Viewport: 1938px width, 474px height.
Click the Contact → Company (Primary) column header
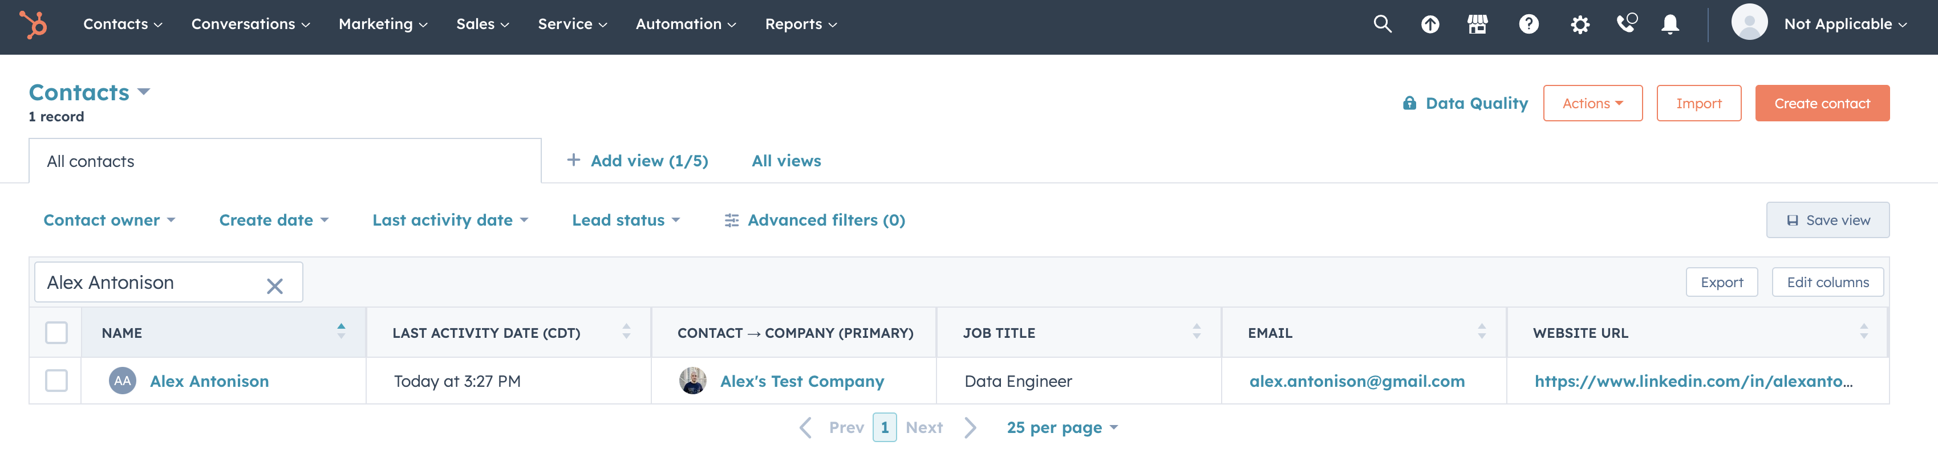pyautogui.click(x=795, y=333)
